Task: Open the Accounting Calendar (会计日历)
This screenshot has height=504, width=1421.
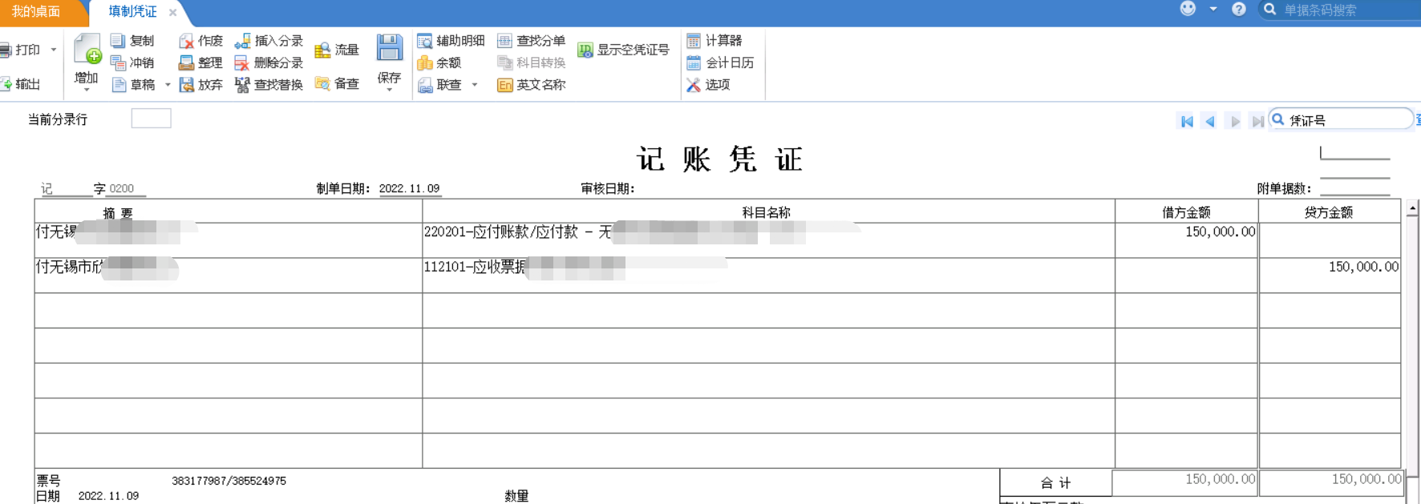Action: [694, 62]
